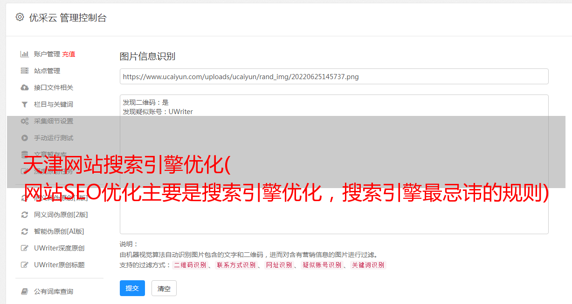The image size is (572, 304).
Task: Click into the recognition result text area
Action: click(x=334, y=164)
